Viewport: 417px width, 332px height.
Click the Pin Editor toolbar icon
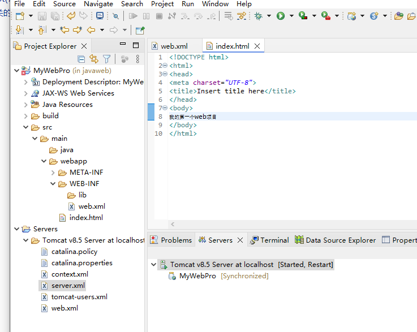140,31
